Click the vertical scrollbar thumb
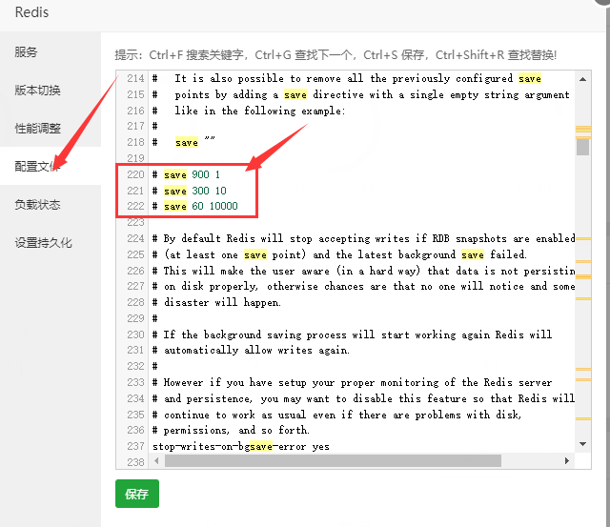This screenshot has height=527, width=610. (582, 147)
